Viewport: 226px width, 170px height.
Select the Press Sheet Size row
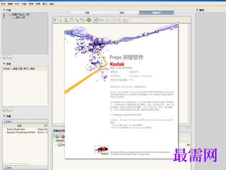click(25, 129)
